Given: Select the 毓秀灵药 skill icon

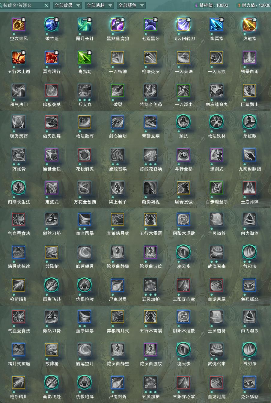Looking at the screenshot, I should (19, 122).
